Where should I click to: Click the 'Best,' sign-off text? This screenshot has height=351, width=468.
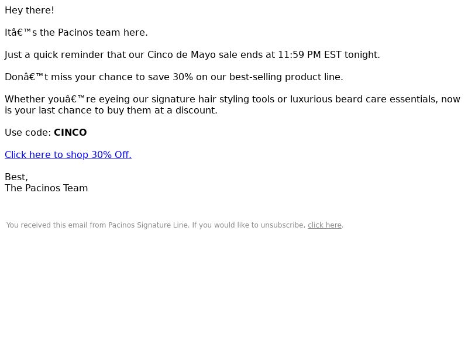(x=16, y=177)
